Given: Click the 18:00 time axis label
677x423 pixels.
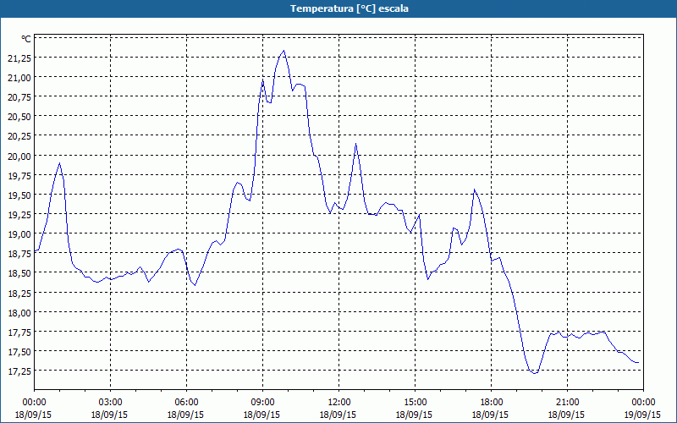Looking at the screenshot, I should pos(491,403).
